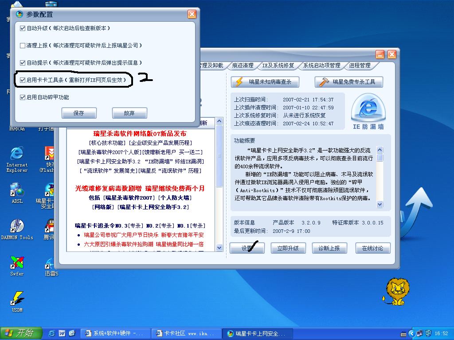Image resolution: width=454 pixels, height=340 pixels.
Task: Switch to 痕迹清理 tab
Action: [243, 66]
